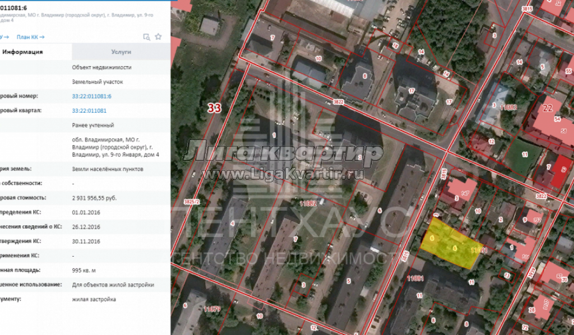Screen dimensions: 574x335
Task: Select parcel labeled 152 on map
Action: click(537, 220)
